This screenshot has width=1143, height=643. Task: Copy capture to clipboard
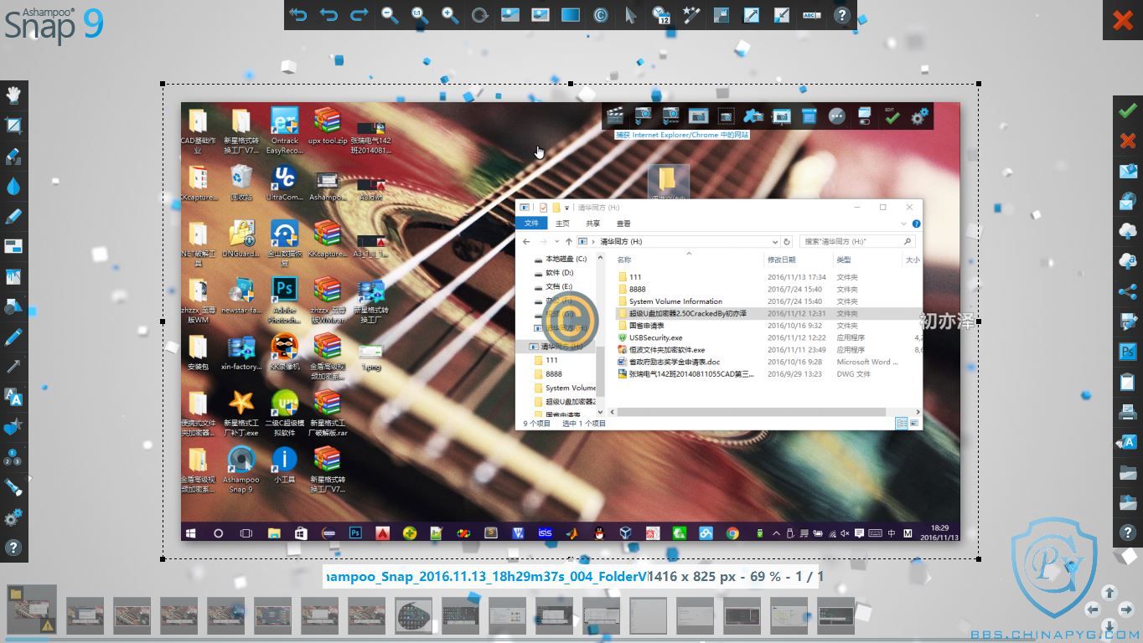pos(1128,382)
